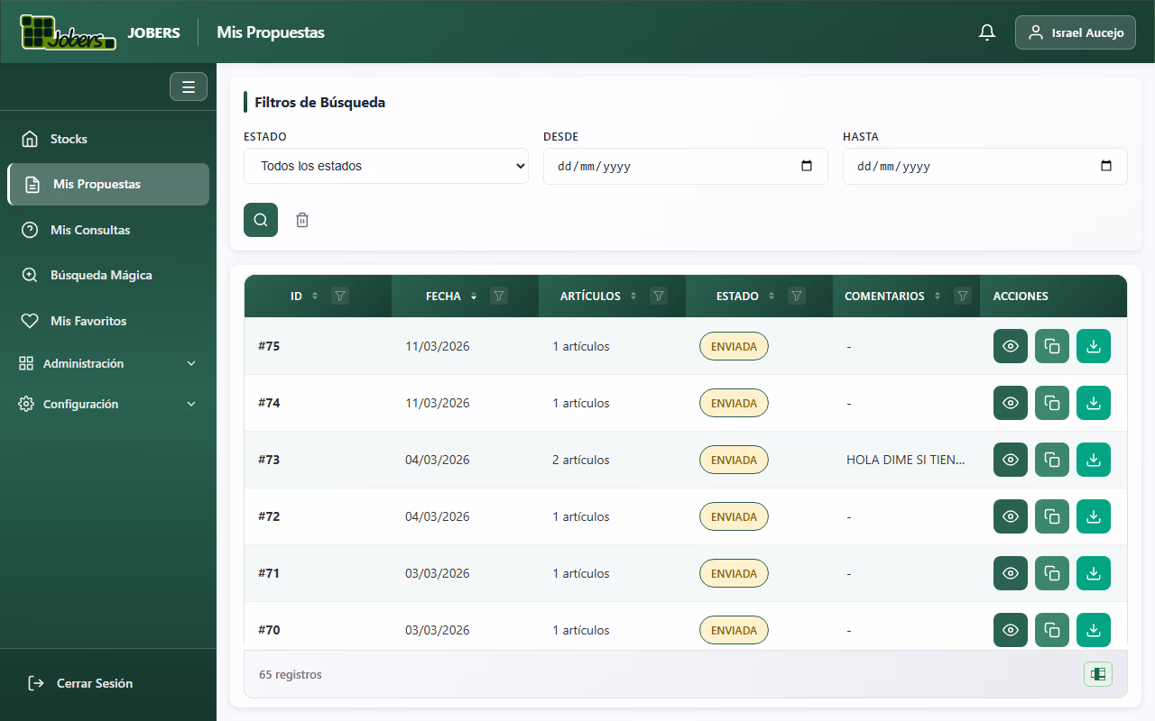Screen dimensions: 1155x721
Task: Click the Excel export icon in table footer
Action: coord(1097,674)
